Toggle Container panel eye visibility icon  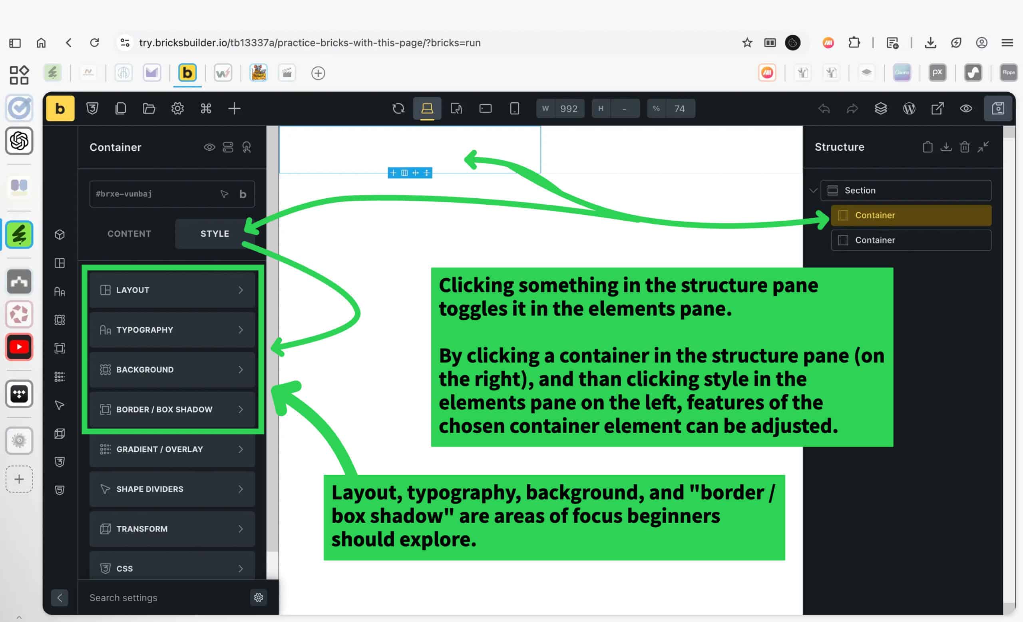coord(209,147)
